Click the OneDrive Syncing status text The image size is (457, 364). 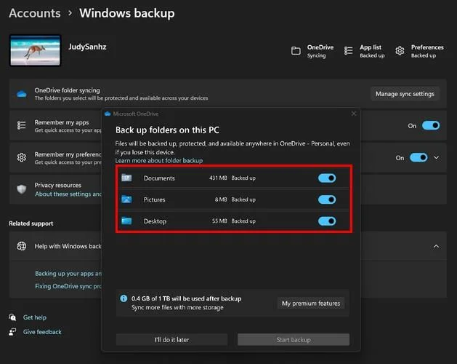[316, 55]
